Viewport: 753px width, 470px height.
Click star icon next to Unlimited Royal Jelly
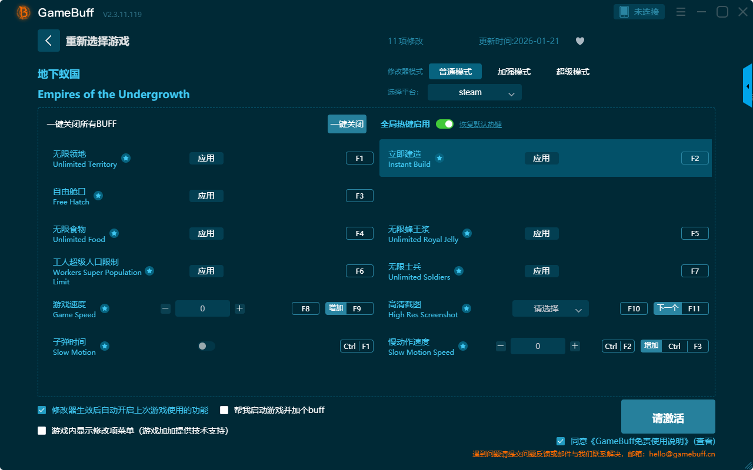tap(467, 233)
